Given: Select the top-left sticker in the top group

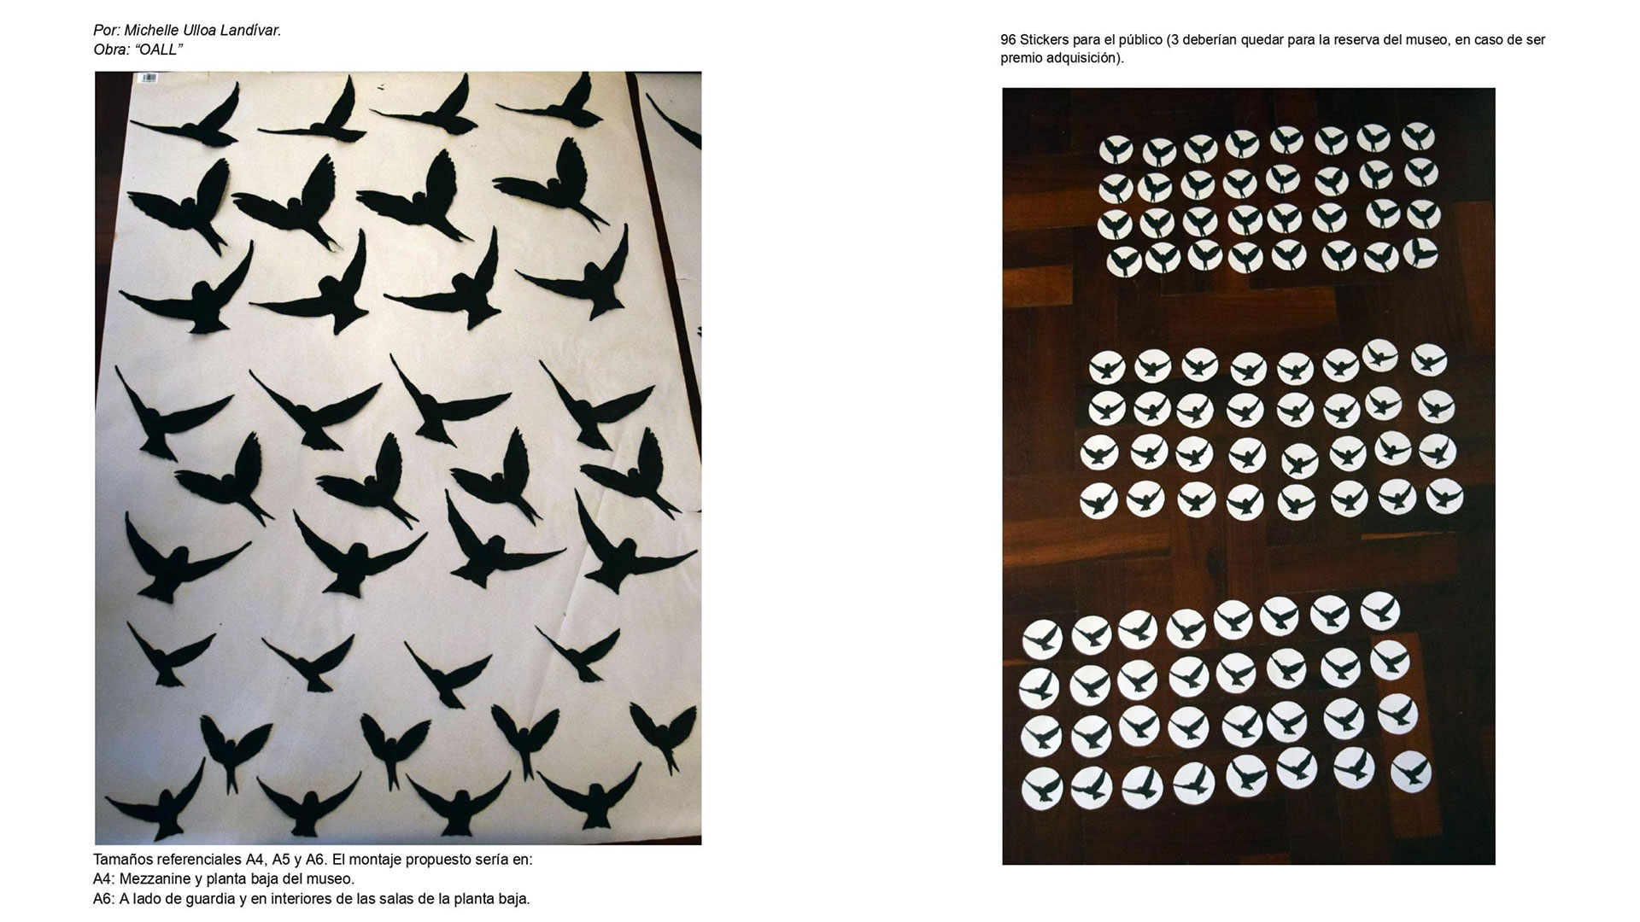Looking at the screenshot, I should (1116, 150).
